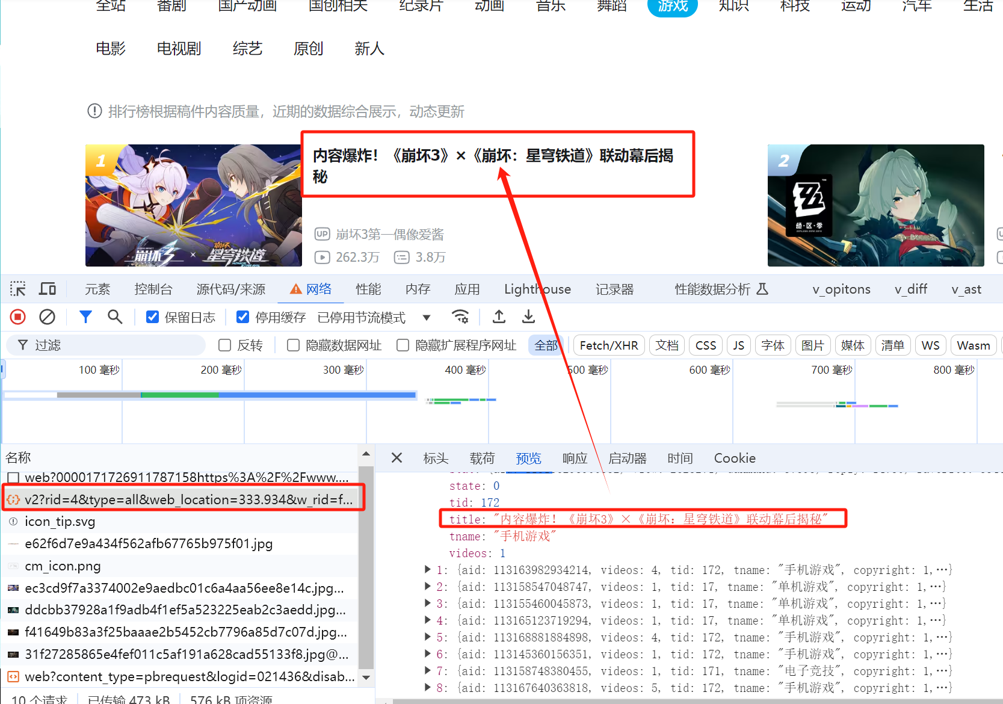Click the thumbnail icon of cm_icon.png row
Viewport: 1003px width, 704px height.
pyautogui.click(x=13, y=566)
